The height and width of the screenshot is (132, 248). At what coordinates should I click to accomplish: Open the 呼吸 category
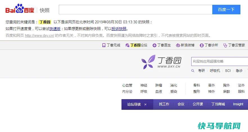point(144,92)
